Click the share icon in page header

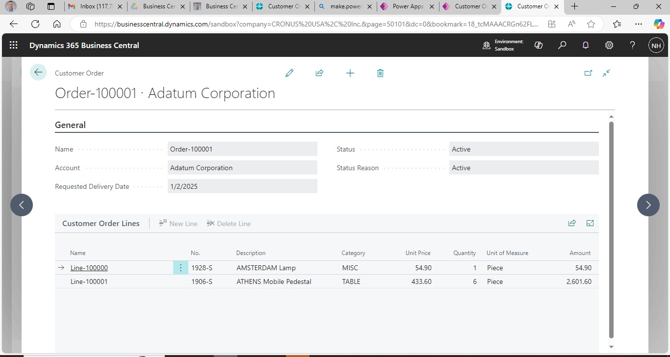point(319,73)
